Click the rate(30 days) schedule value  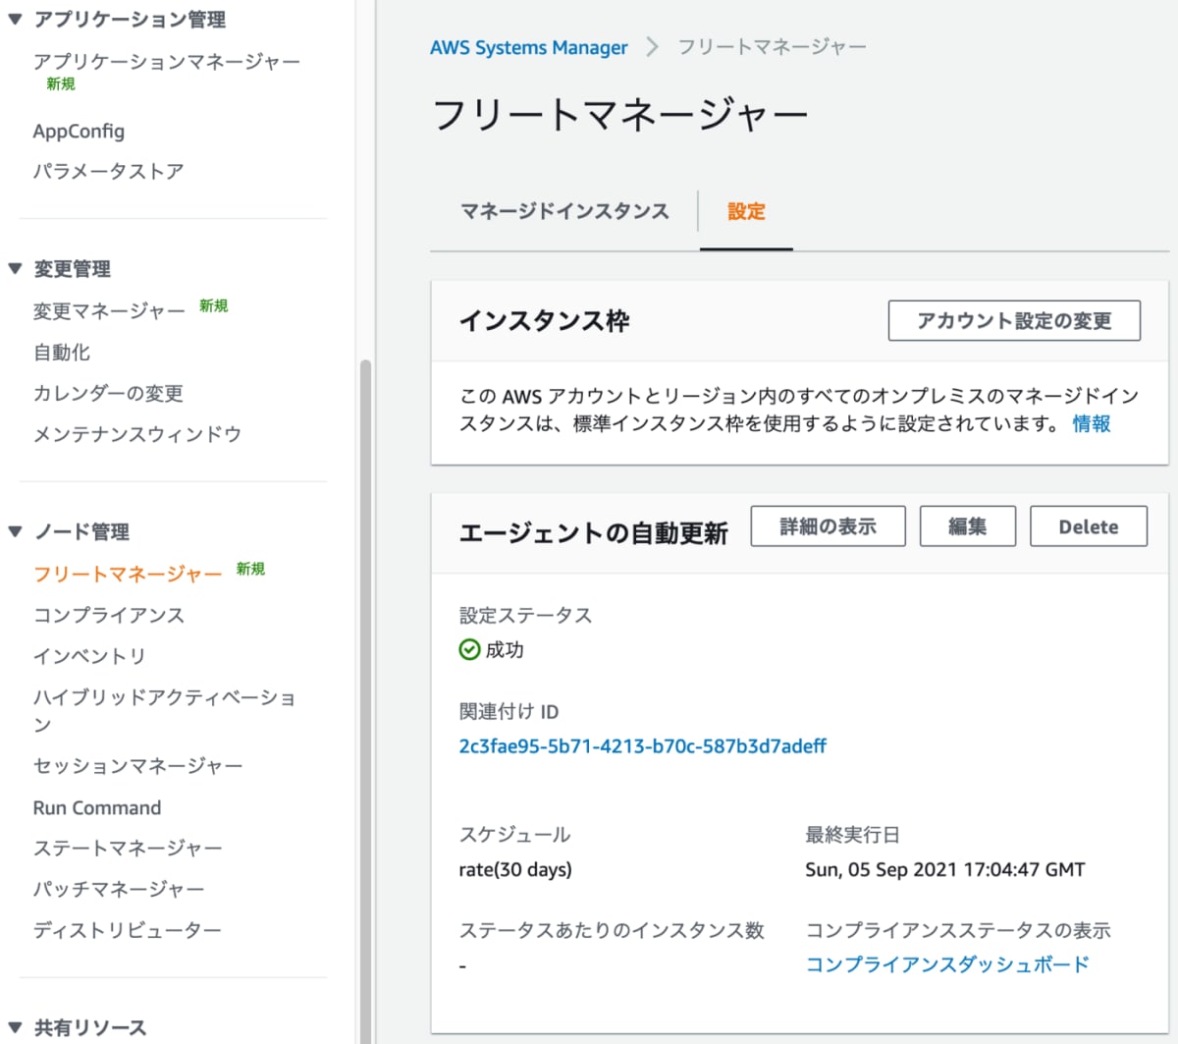point(515,869)
